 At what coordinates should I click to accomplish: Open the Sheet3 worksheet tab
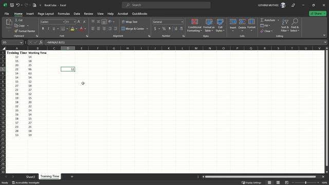coord(30,177)
